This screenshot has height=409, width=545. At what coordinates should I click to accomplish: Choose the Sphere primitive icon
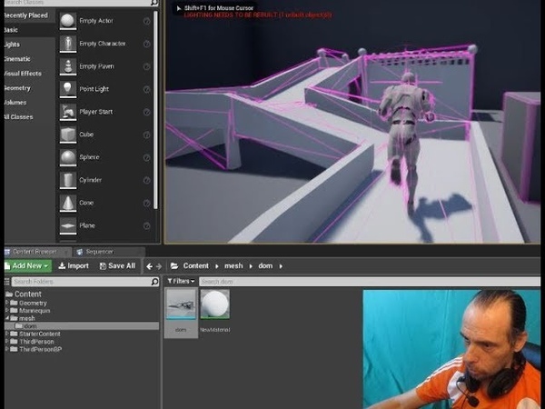(x=68, y=157)
